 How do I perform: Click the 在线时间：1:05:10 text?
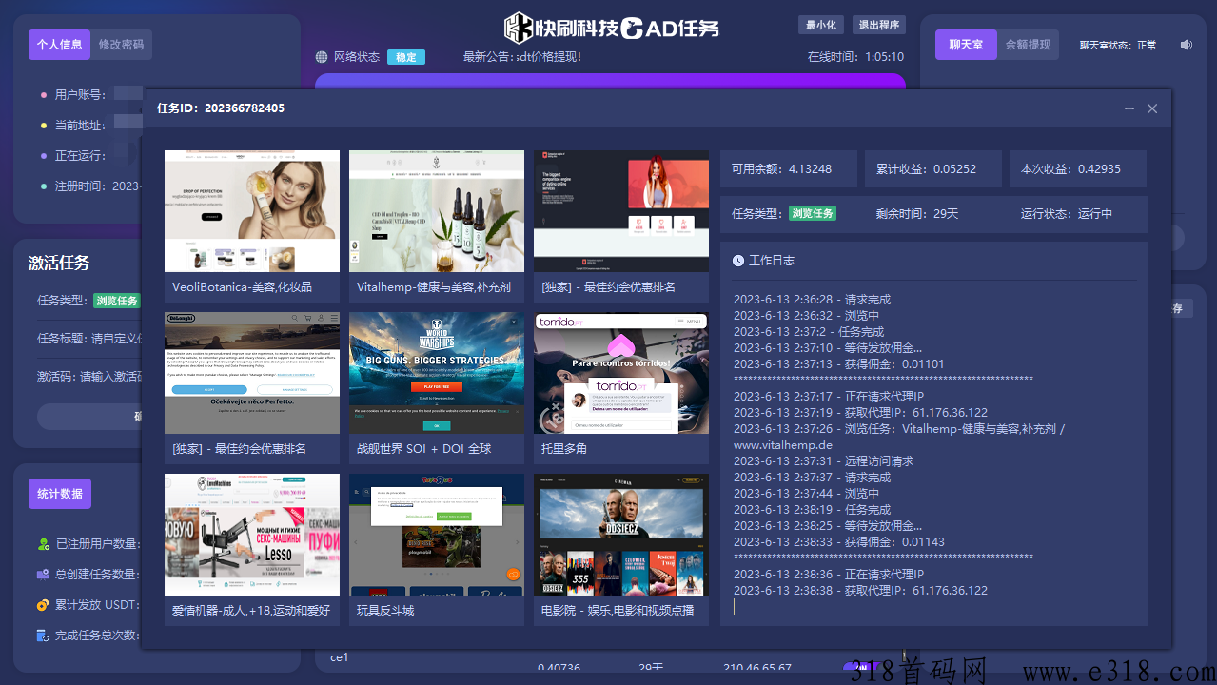pyautogui.click(x=855, y=57)
